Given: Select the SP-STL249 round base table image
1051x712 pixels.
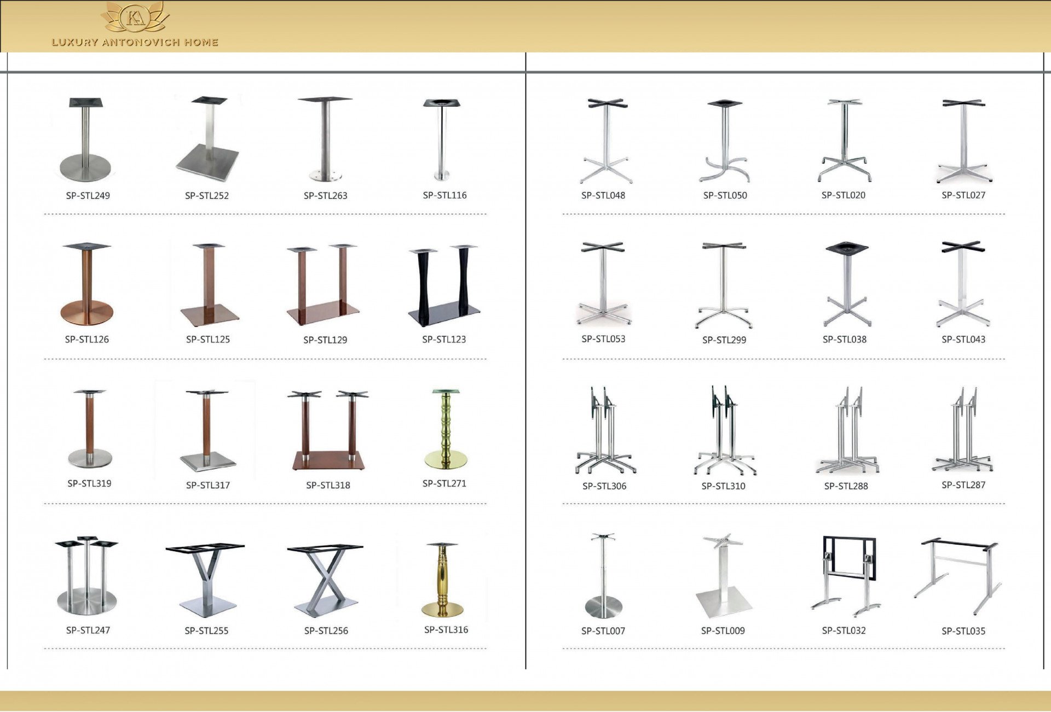Looking at the screenshot, I should (86, 140).
